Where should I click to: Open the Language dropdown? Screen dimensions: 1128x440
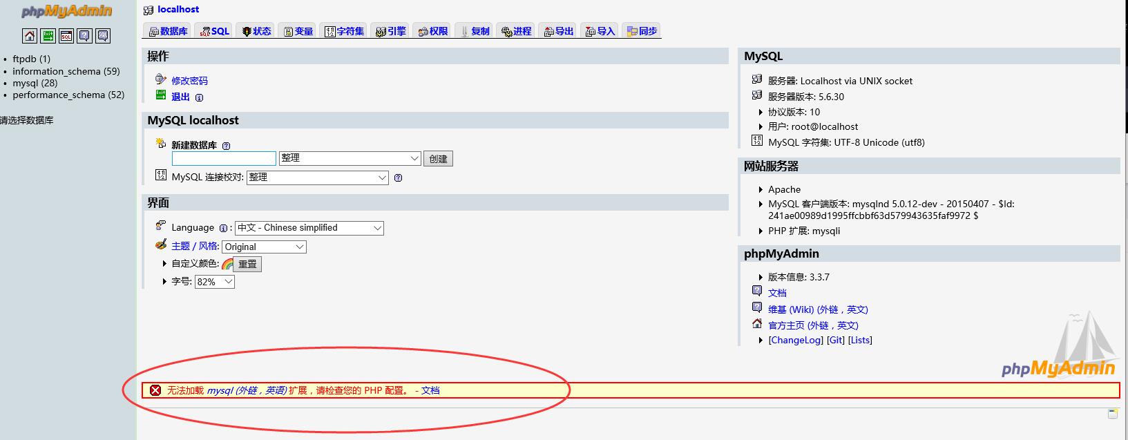309,228
